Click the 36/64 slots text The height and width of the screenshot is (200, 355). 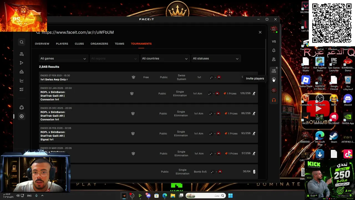(247, 171)
